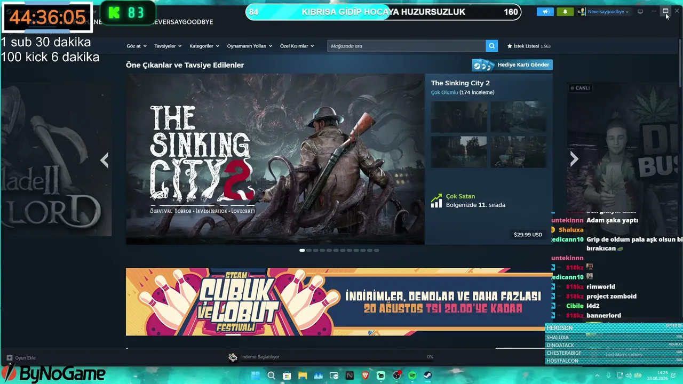This screenshot has width=683, height=384.
Task: Open the Çubuk ve Lobut Festivali banner
Action: coord(339,302)
